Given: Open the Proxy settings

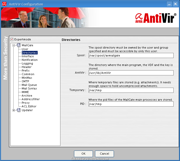Looking at the screenshot, I should pos(26,103).
